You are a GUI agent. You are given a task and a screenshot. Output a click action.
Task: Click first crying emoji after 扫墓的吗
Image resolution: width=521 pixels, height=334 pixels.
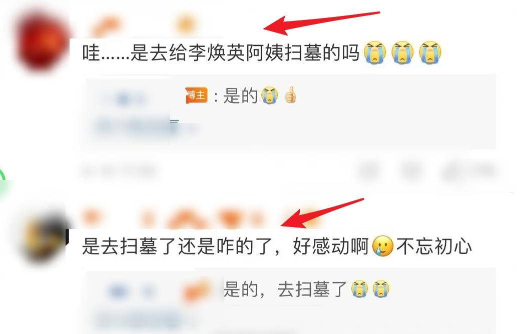tap(375, 52)
